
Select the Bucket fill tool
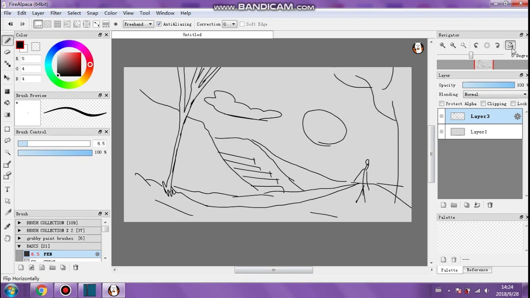coord(7,103)
